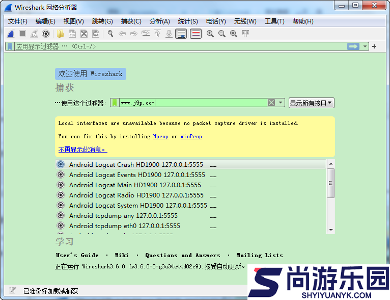Jump to first packet icon

pyautogui.click(x=157, y=34)
